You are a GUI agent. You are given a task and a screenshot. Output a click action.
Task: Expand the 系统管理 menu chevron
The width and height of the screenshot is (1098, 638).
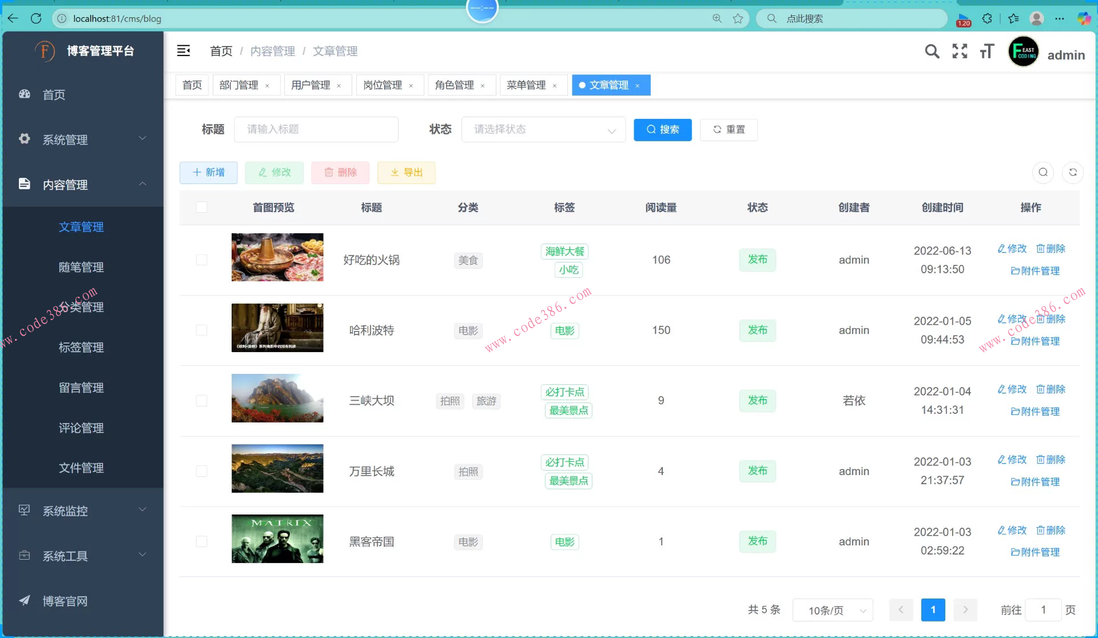142,138
